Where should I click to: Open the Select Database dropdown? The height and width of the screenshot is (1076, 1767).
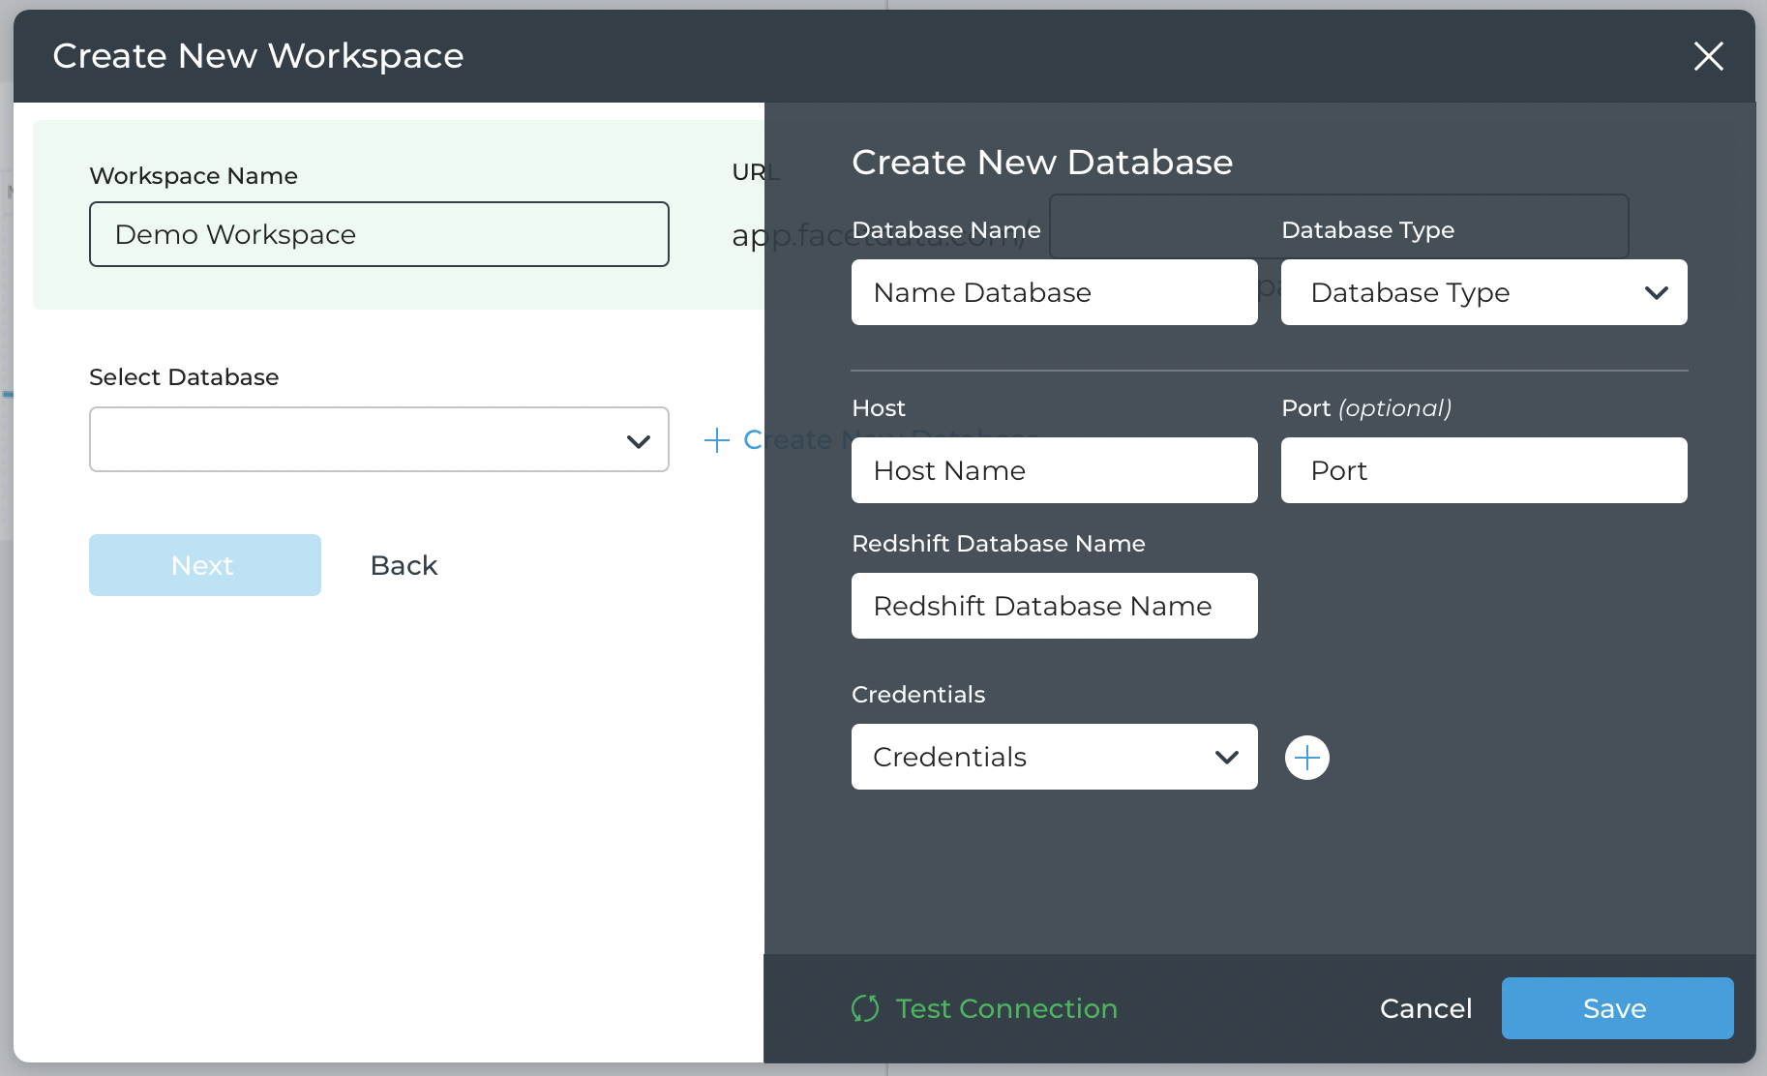click(378, 439)
